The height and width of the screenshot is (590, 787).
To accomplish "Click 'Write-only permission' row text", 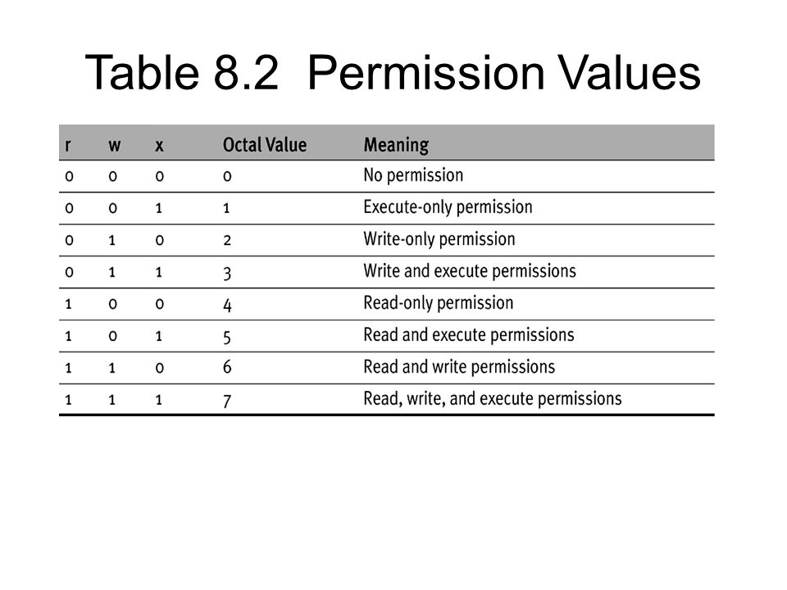I will click(x=439, y=239).
